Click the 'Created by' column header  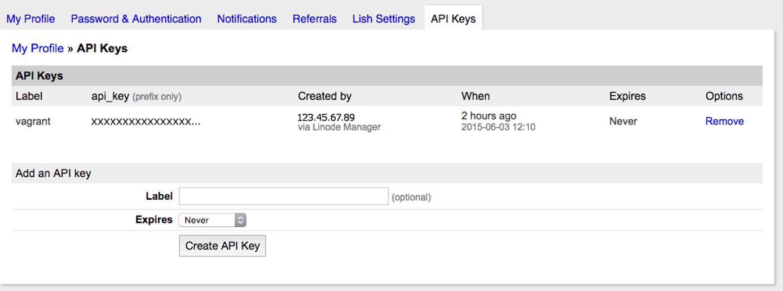[x=324, y=96]
